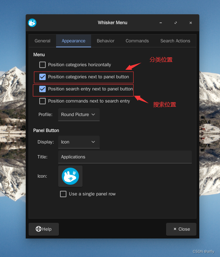Open the Search Actions tab
This screenshot has width=220, height=257.
coord(175,41)
